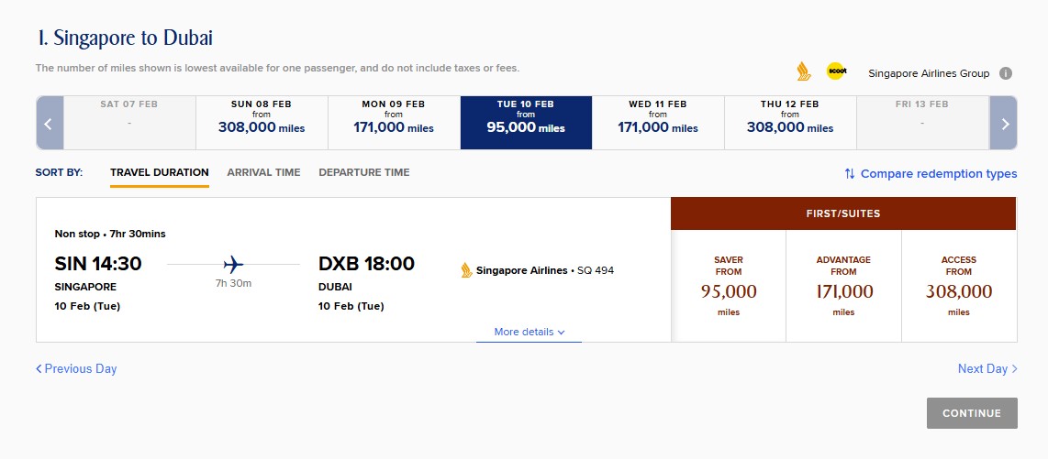Show later dates with right carousel arrow
The height and width of the screenshot is (459, 1048).
click(1005, 123)
